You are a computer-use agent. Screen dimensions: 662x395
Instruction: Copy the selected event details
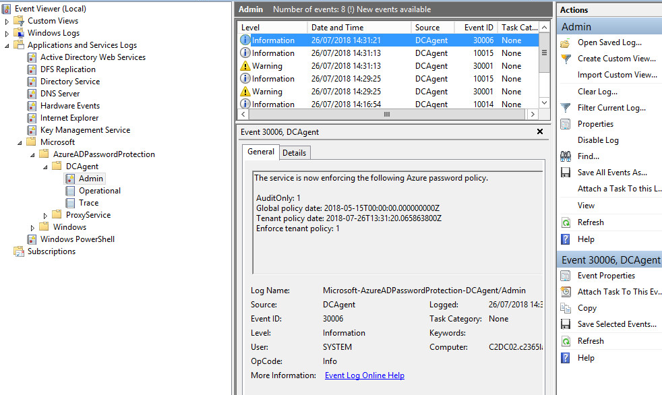point(586,307)
